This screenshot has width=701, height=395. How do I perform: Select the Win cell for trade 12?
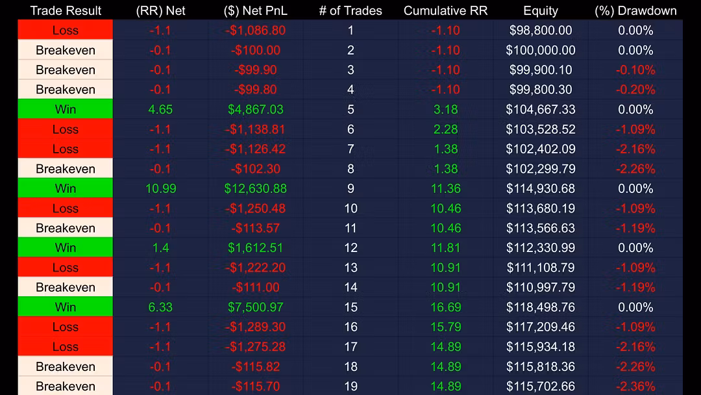[x=66, y=248]
